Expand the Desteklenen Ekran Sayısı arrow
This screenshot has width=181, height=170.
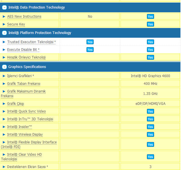pos(4,167)
